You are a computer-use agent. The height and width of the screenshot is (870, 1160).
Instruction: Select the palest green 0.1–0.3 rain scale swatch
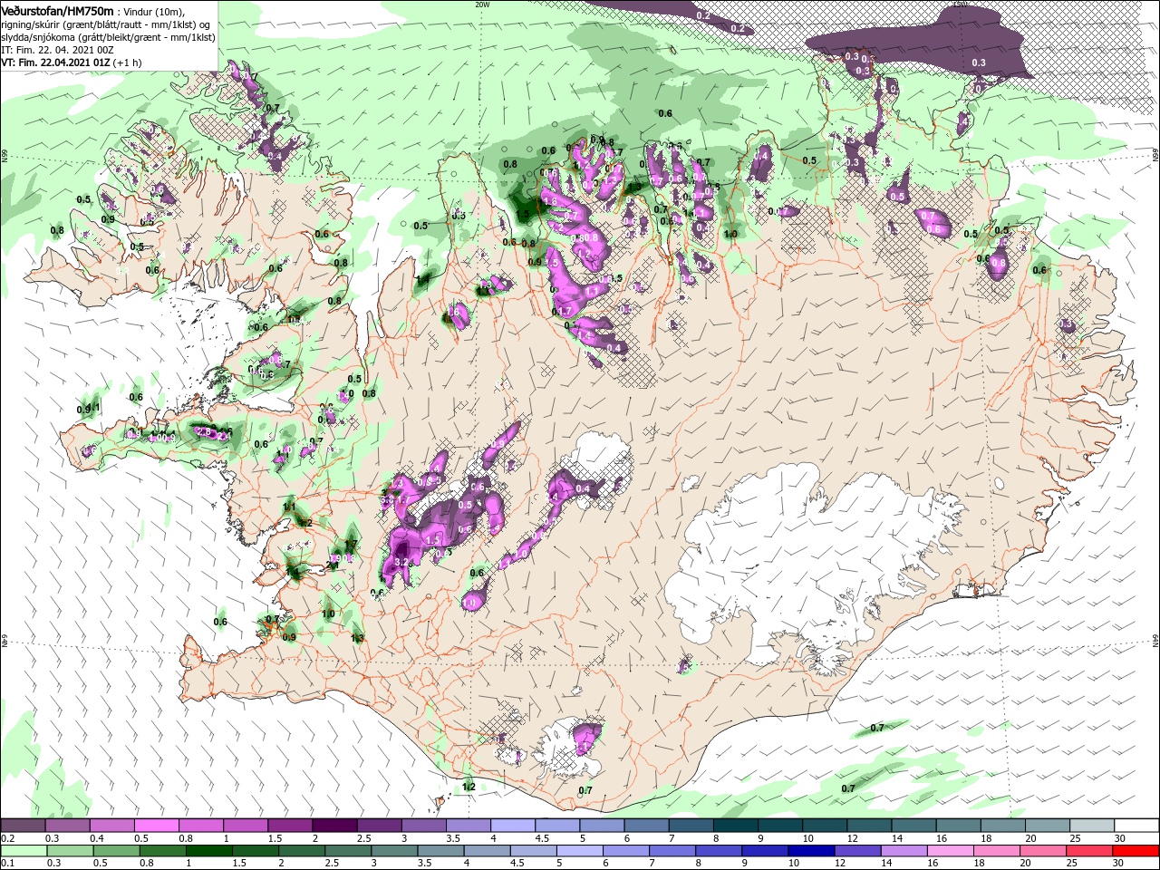[x=24, y=851]
